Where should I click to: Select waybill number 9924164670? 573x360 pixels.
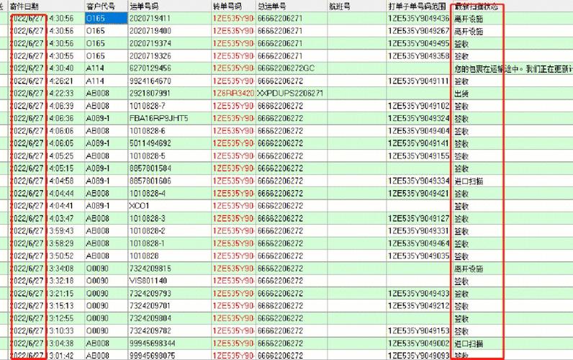pyautogui.click(x=150, y=81)
